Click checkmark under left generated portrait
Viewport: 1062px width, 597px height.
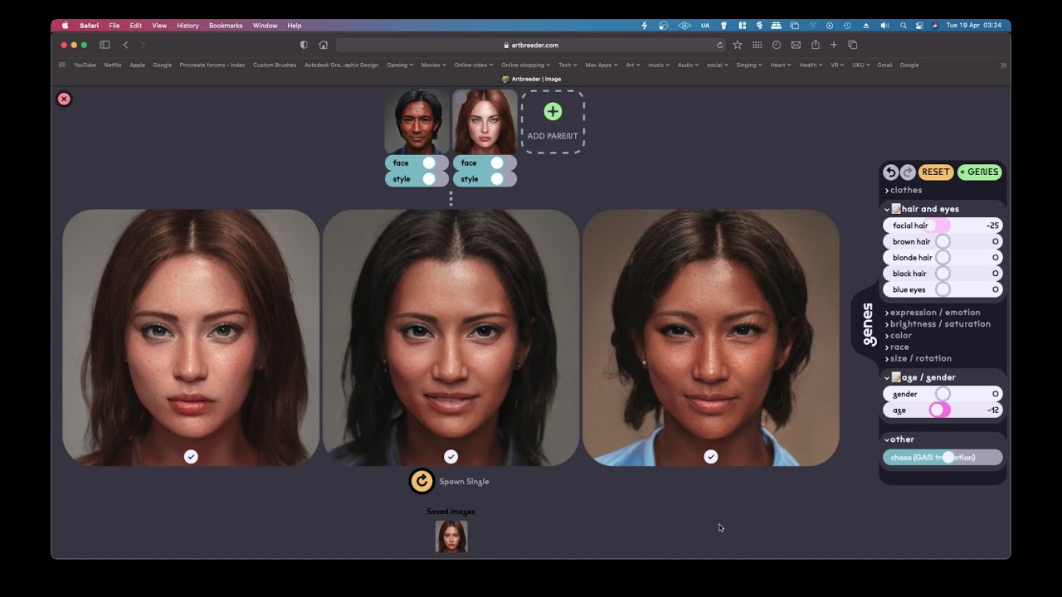pyautogui.click(x=191, y=456)
